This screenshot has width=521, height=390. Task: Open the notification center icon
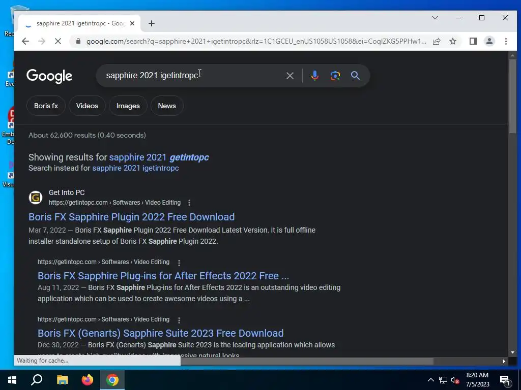[x=505, y=380]
